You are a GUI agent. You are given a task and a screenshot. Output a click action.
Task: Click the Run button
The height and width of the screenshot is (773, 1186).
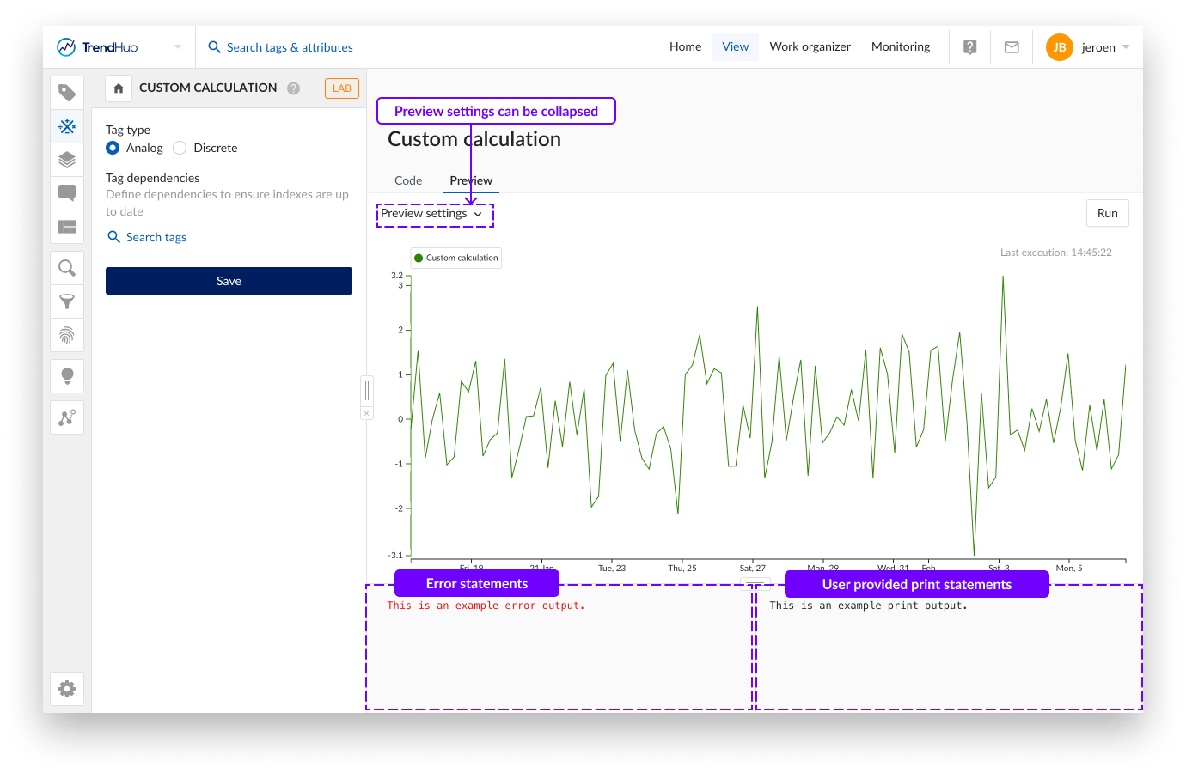tap(1107, 214)
